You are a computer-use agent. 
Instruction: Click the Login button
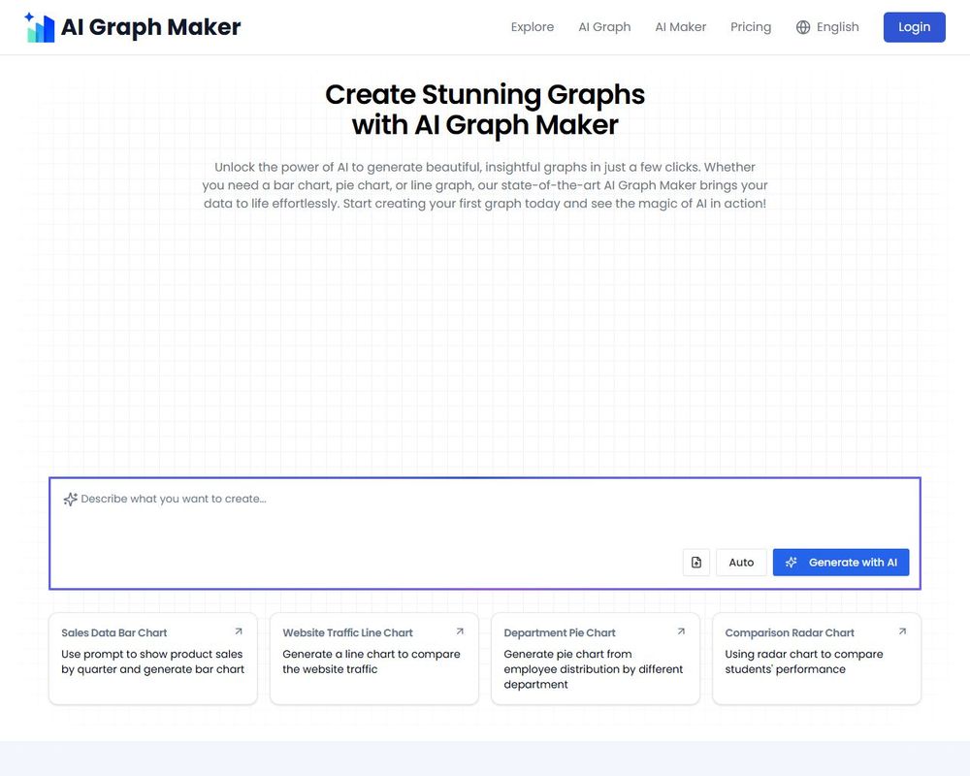pos(914,27)
